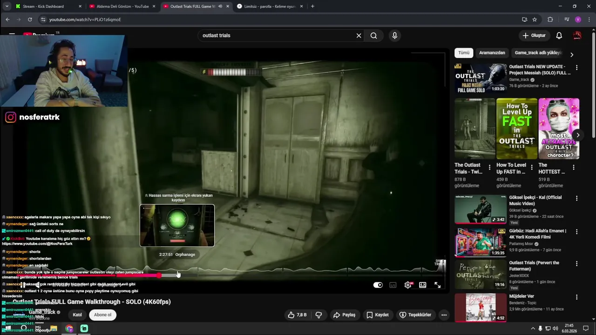Viewport: 596px width, 335px height.
Task: Click the Paylaş share button
Action: [x=344, y=315]
